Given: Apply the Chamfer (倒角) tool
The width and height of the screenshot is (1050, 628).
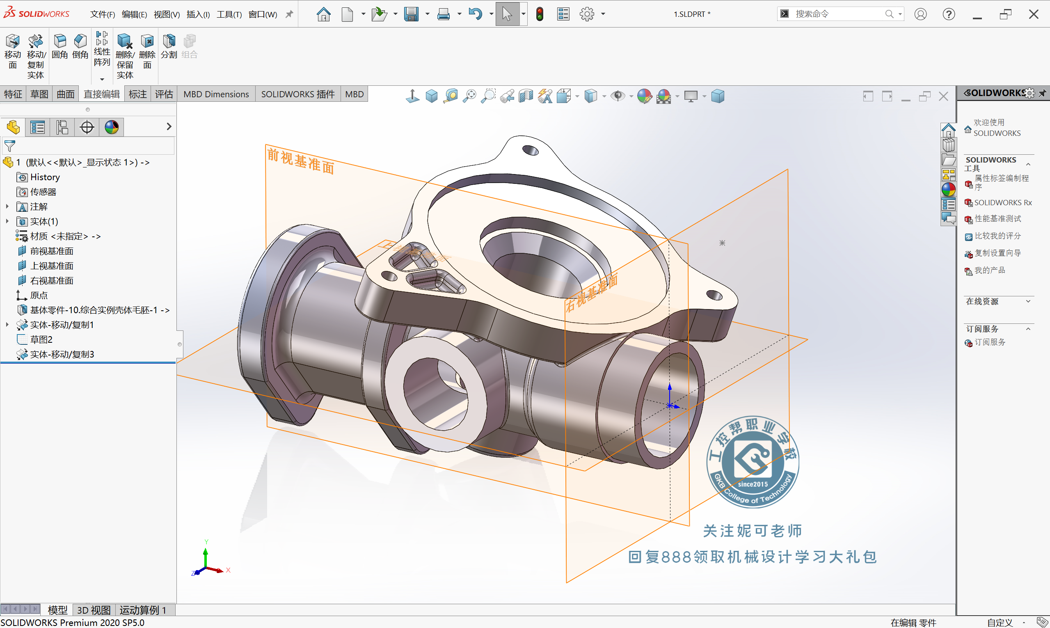Looking at the screenshot, I should tap(80, 46).
